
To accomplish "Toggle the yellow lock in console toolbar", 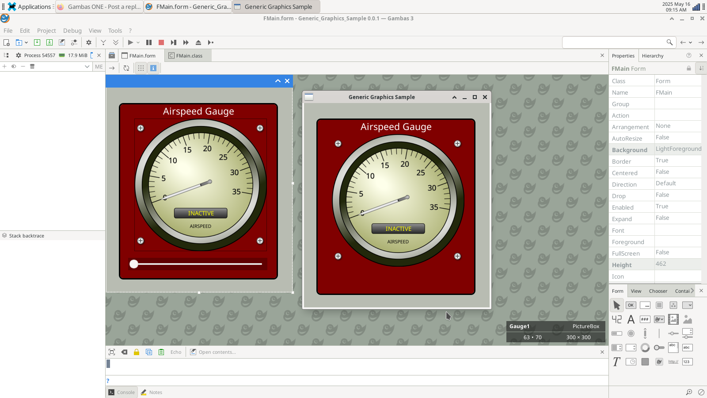I will 137,352.
